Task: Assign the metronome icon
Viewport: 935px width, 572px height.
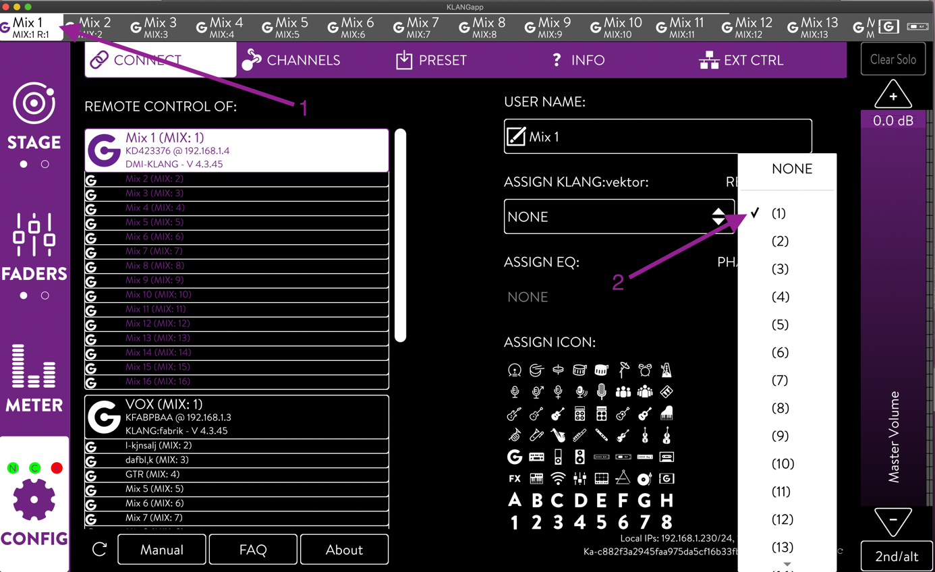Action: pyautogui.click(x=667, y=370)
